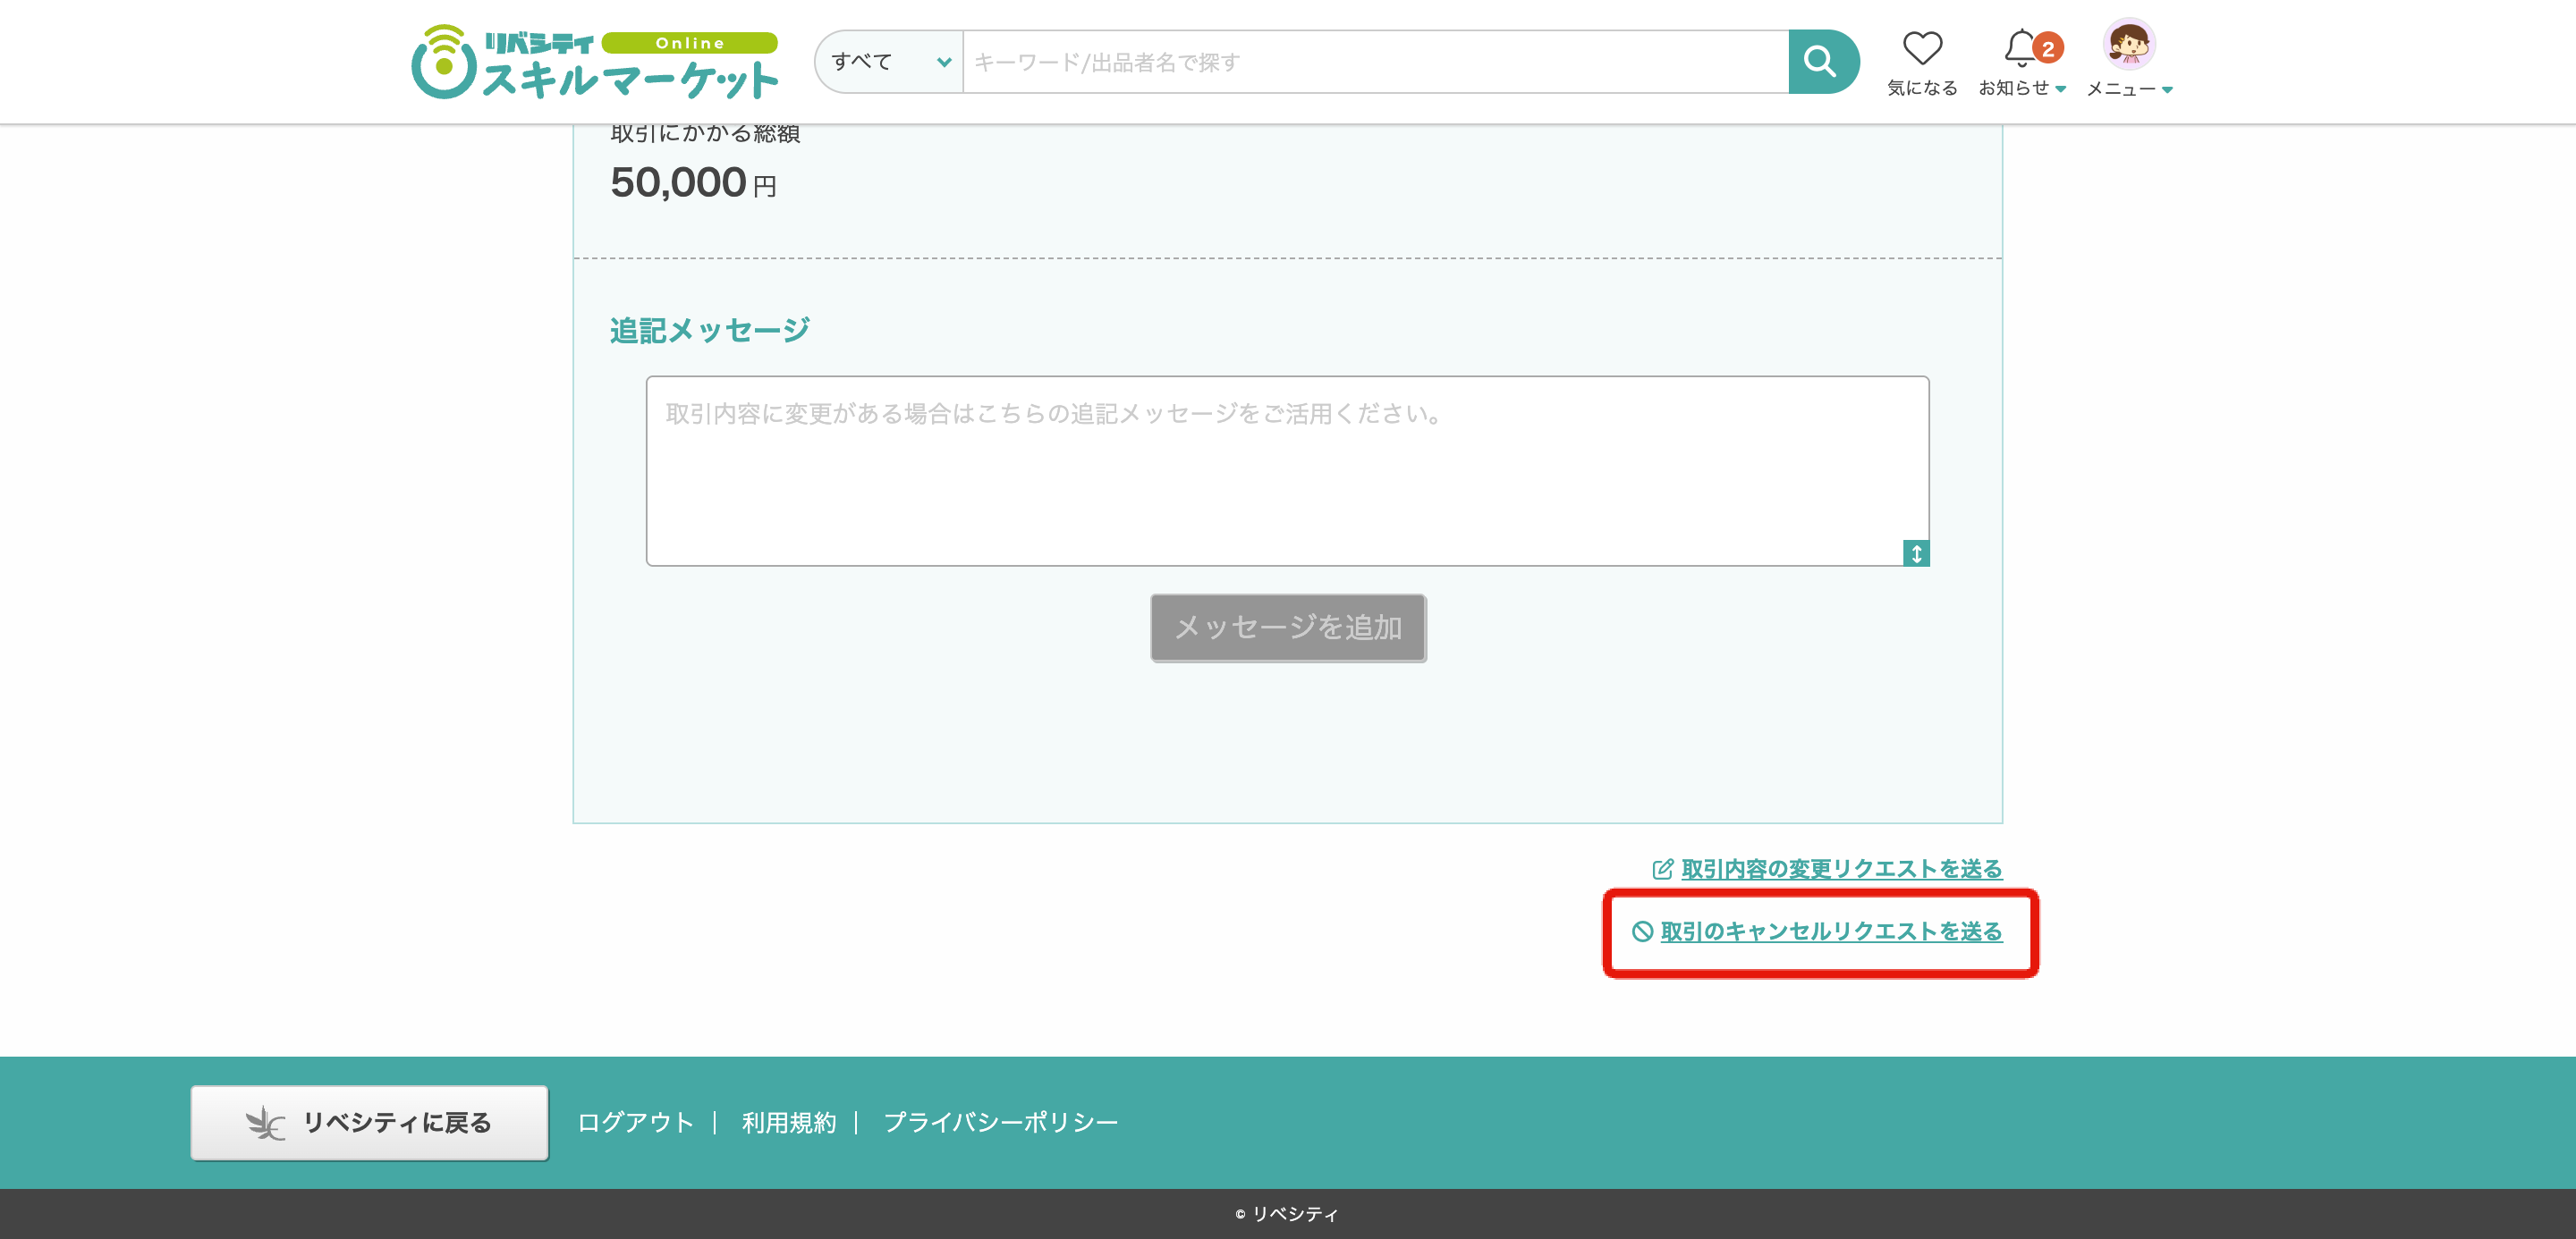Click the cancel circle icon beside キャンセルリクエスト

coord(1642,931)
